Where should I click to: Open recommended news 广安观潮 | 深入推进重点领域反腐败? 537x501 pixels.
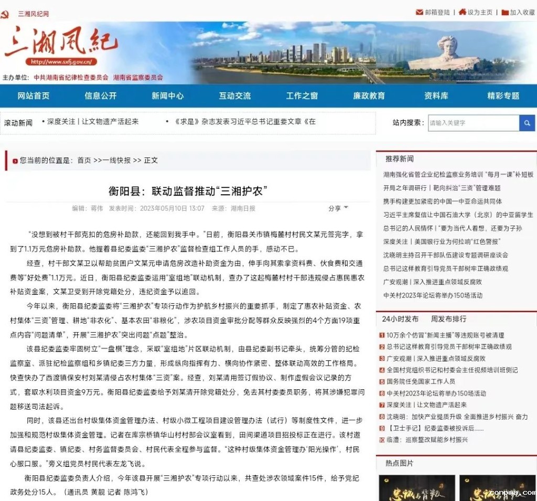[x=433, y=282]
